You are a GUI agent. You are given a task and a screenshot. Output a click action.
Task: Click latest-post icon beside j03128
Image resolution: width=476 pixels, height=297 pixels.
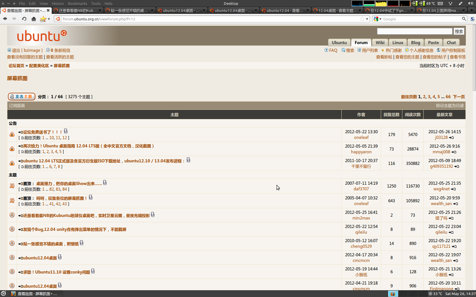(x=451, y=138)
